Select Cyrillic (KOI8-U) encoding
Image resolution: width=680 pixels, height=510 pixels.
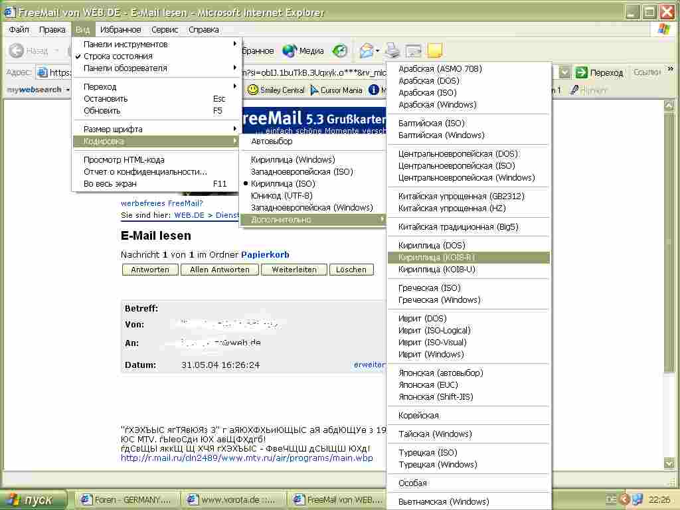469,270
